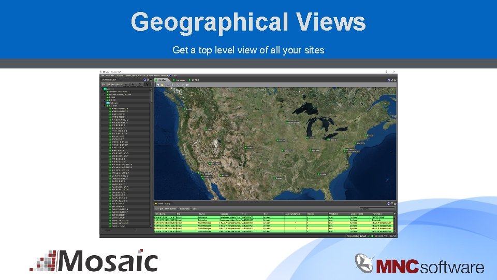Click the first icon button in the Device Browser toolbar
This screenshot has height=280, width=497.
coord(126,85)
